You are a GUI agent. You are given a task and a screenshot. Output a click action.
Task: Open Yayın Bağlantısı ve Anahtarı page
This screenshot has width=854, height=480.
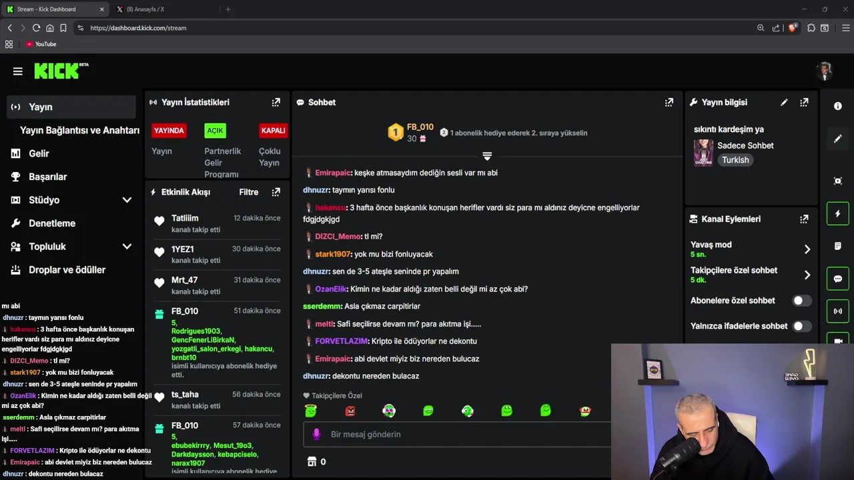click(79, 130)
